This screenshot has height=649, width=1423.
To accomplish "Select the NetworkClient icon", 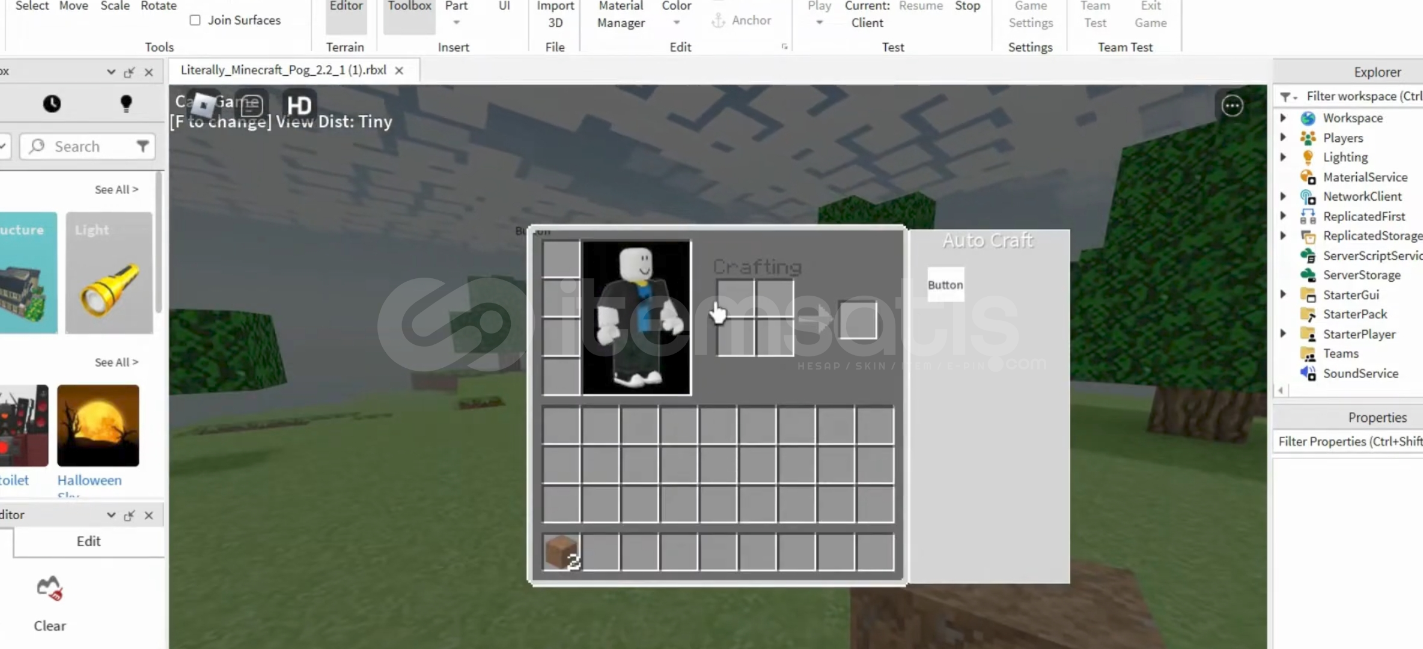I will 1308,197.
